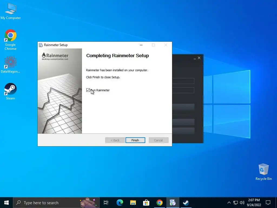Select the Google Chrome desktop shortcut

11,40
